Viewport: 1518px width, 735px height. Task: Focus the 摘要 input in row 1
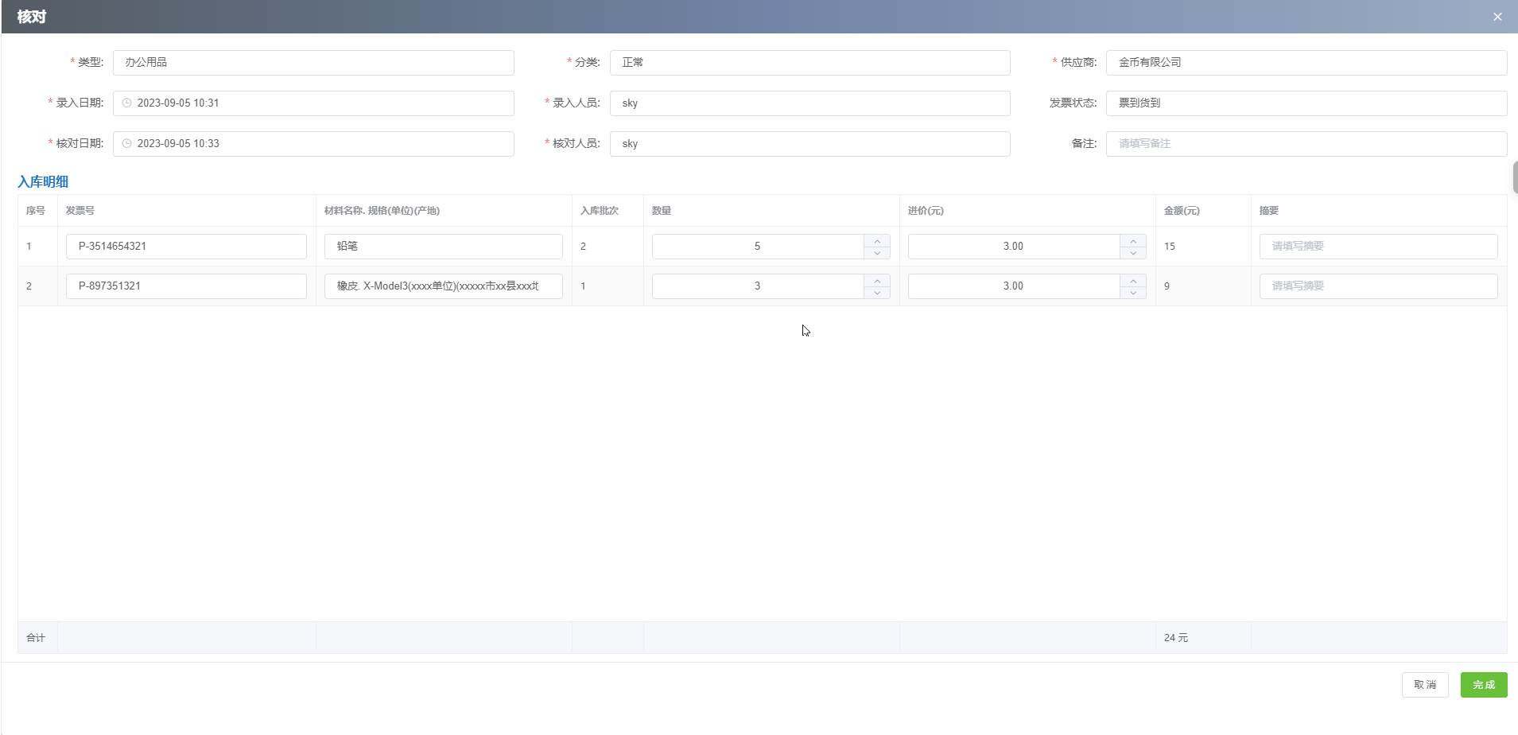pyautogui.click(x=1378, y=247)
